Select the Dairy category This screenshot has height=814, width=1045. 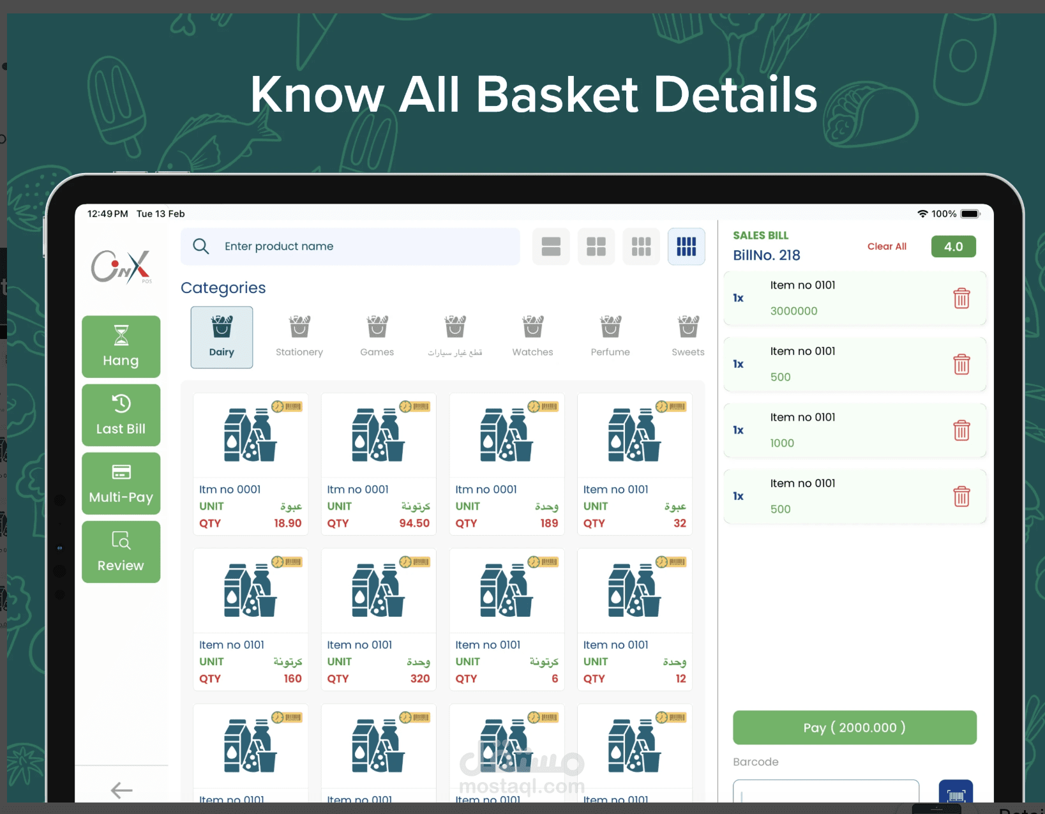(x=222, y=337)
